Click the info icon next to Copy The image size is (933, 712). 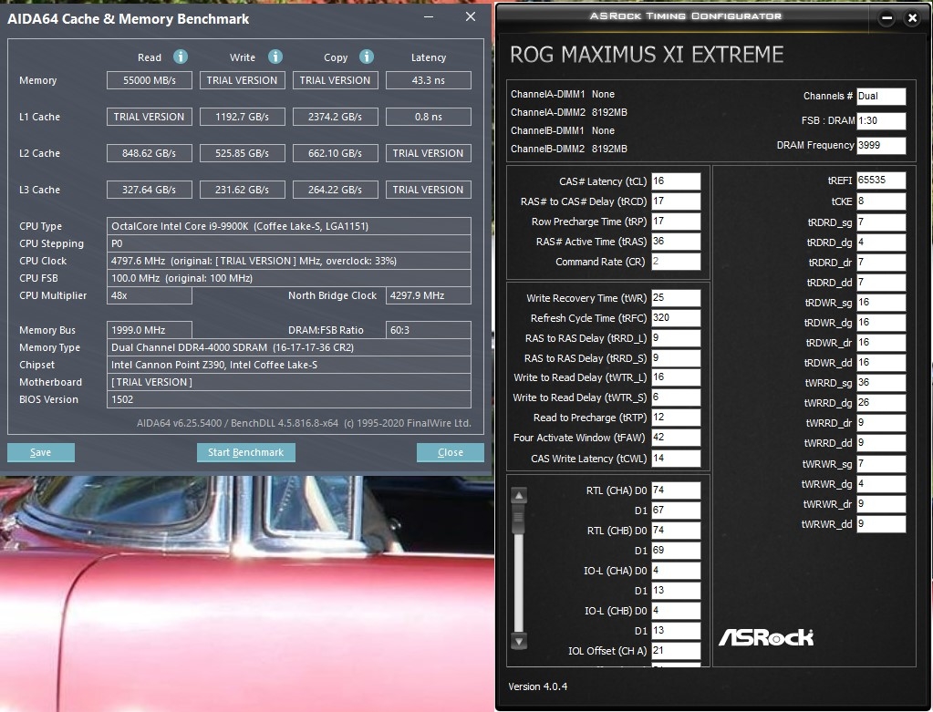click(x=367, y=57)
